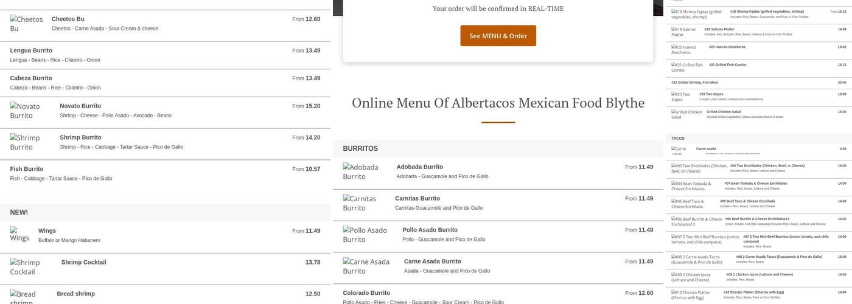Click the Grilled Chicken Salad image placeholder
The image size is (852, 304).
click(686, 114)
